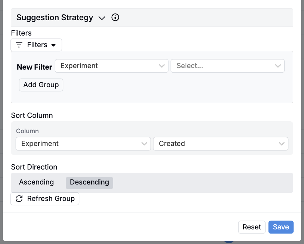Click the Reset button

pos(252,227)
